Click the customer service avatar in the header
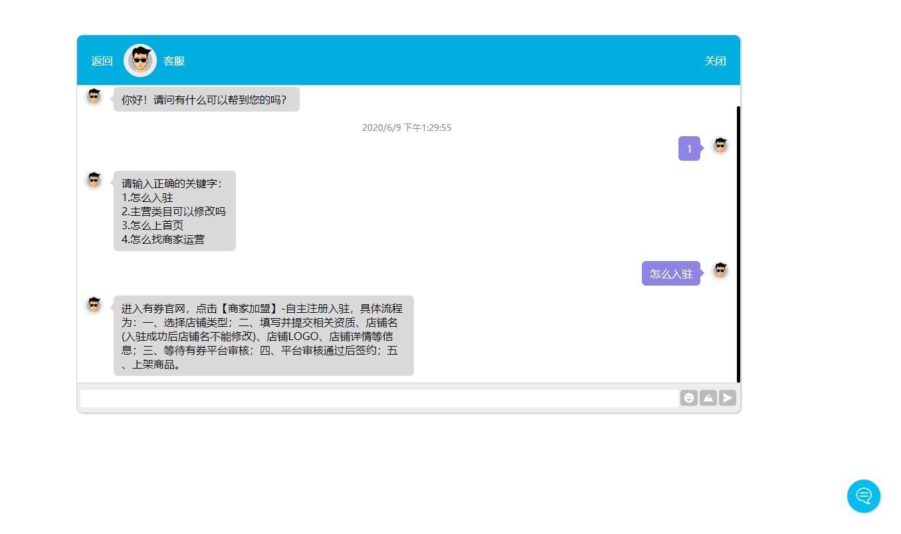 click(x=140, y=60)
